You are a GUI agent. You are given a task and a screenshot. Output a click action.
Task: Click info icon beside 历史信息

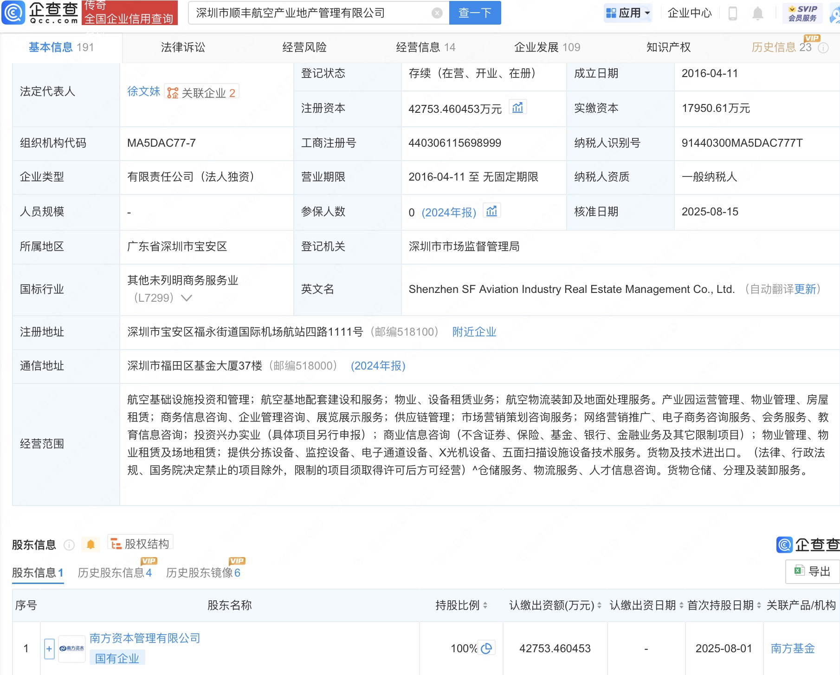(823, 48)
